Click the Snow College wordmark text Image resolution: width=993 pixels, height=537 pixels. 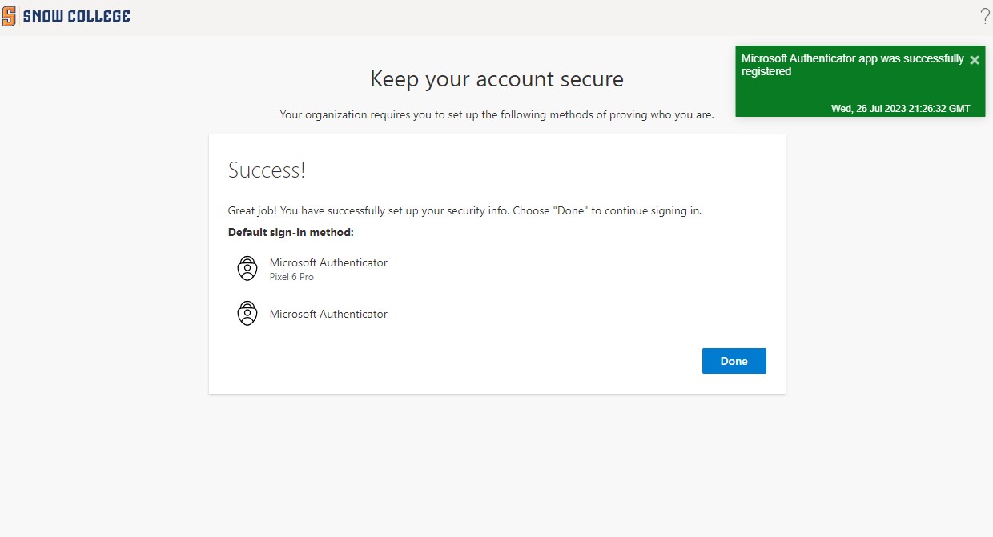[x=76, y=16]
